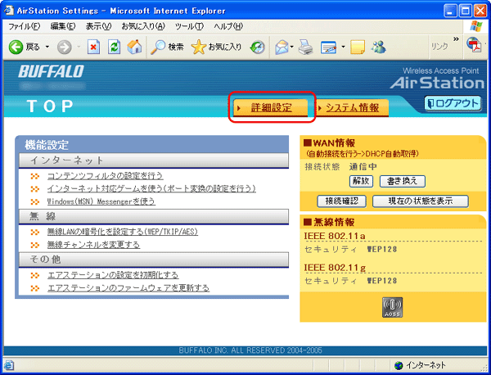491x375 pixels.
Task: Open dropdown arrow next to Back button
Action: pos(47,47)
